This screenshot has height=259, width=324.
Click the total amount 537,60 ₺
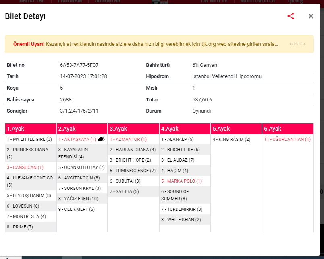pos(202,100)
